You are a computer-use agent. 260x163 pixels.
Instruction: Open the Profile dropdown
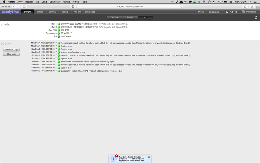coord(202,12)
